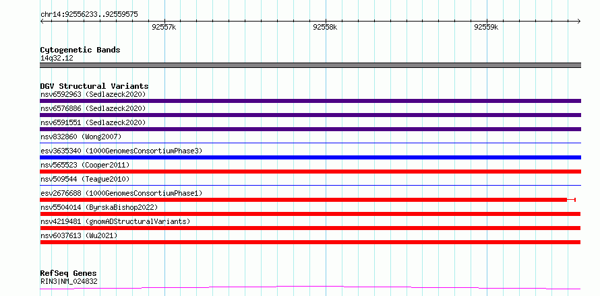The image size is (600, 296).
Task: Click the Cytogenetic Bands track title
Action: coord(80,50)
